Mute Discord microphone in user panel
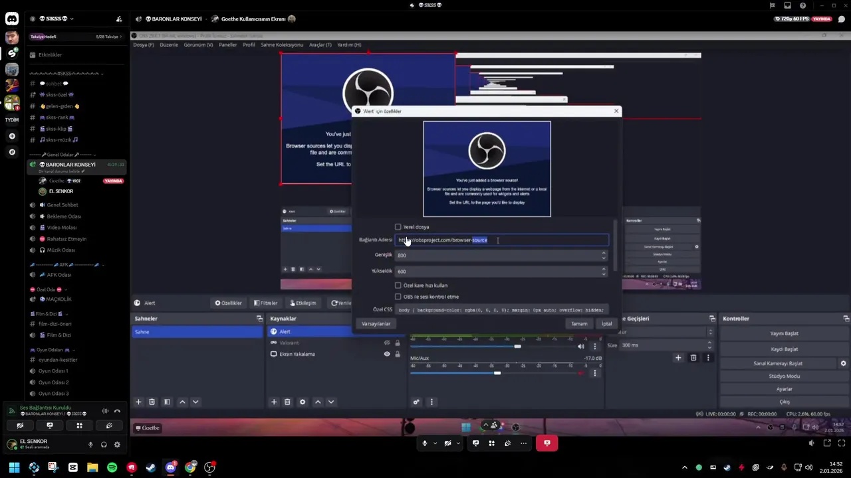The image size is (851, 478). click(x=90, y=445)
